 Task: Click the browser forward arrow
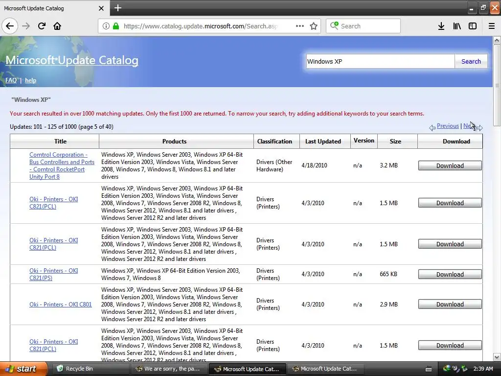pos(26,26)
